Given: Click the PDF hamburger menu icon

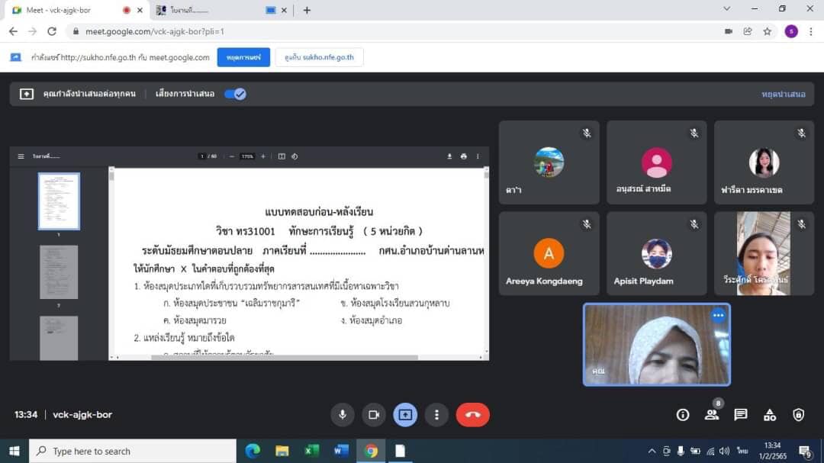Looking at the screenshot, I should pyautogui.click(x=21, y=156).
